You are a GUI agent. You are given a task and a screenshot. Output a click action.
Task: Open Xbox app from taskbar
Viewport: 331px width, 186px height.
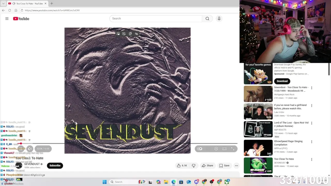tap(227, 182)
